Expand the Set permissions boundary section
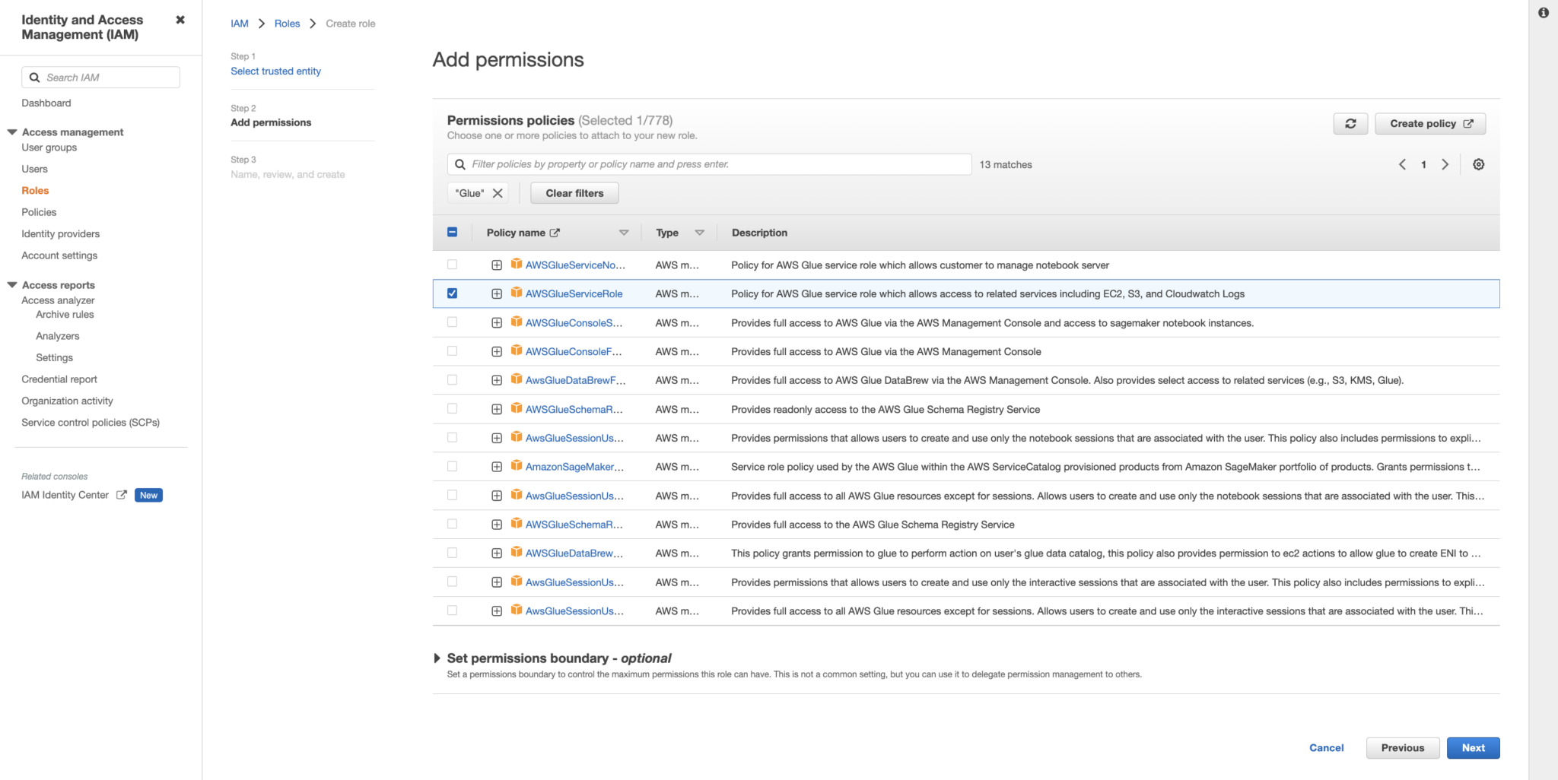 [438, 658]
